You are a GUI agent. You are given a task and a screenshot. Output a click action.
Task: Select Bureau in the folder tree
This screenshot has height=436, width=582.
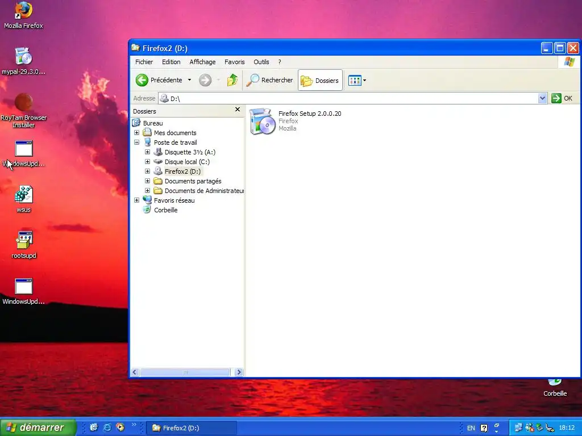coord(153,123)
